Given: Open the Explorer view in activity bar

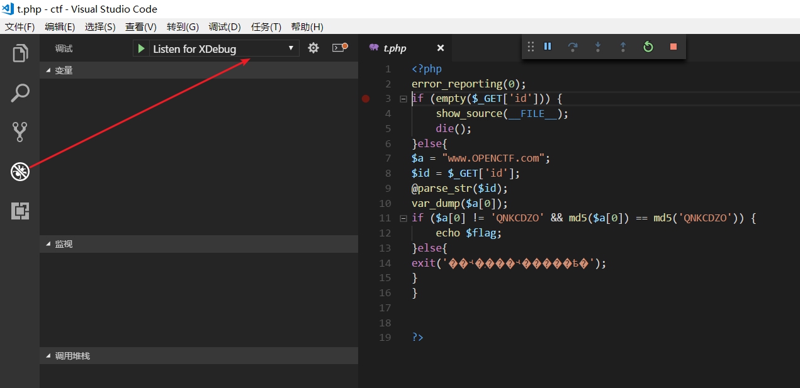Looking at the screenshot, I should click(x=20, y=53).
